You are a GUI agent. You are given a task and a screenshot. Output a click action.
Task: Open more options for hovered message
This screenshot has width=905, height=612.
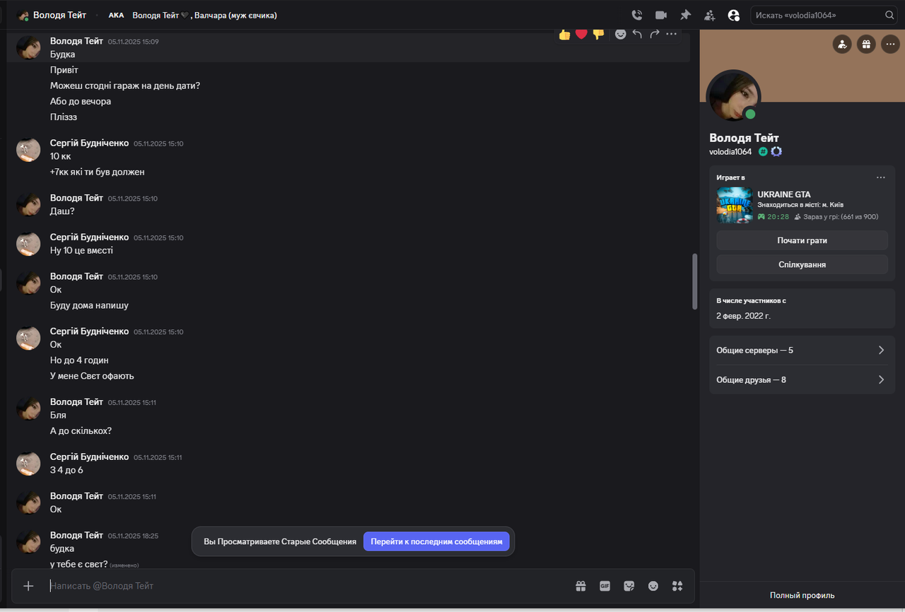click(x=672, y=34)
